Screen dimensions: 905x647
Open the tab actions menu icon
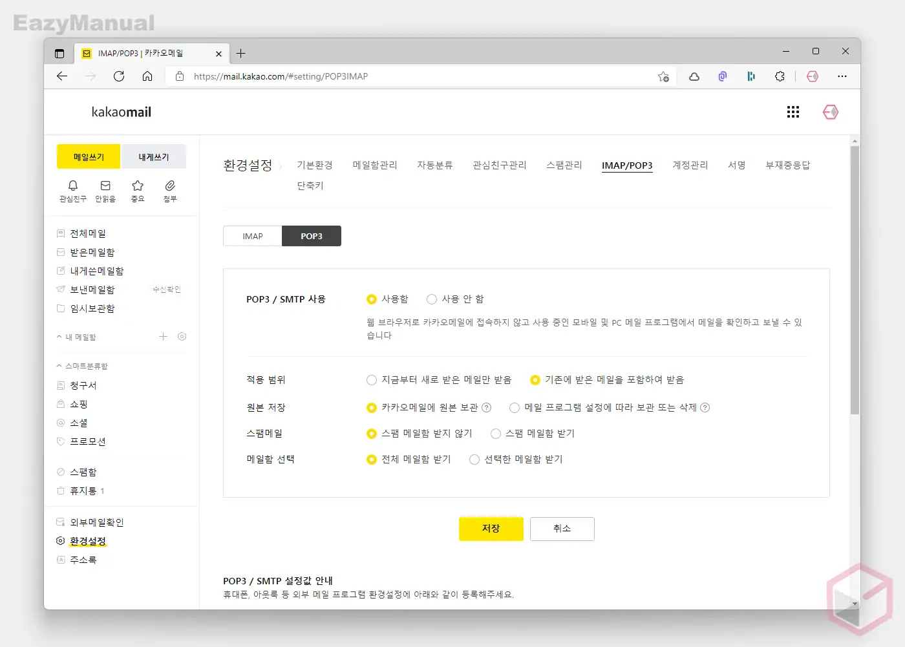[59, 54]
